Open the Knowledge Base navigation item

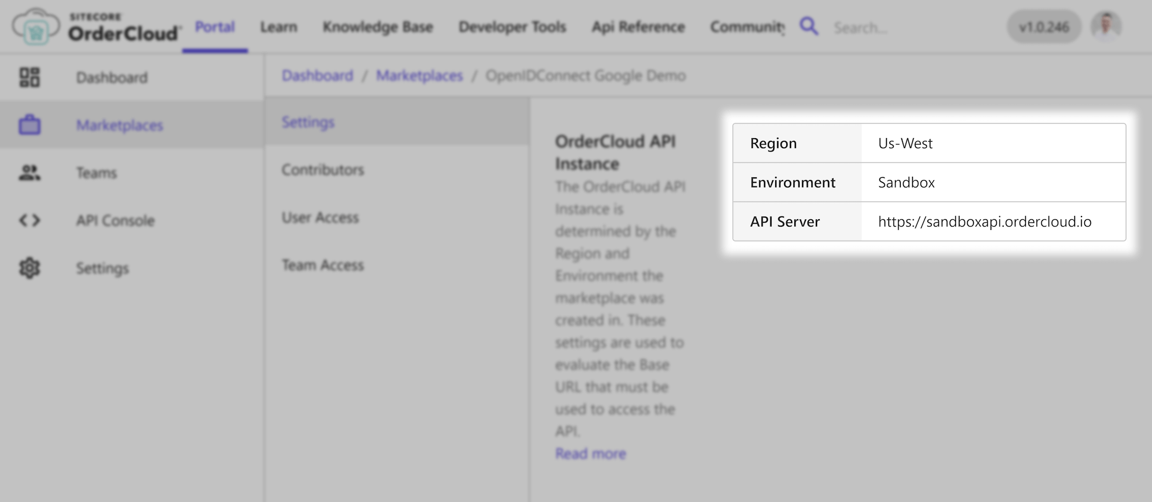click(378, 26)
